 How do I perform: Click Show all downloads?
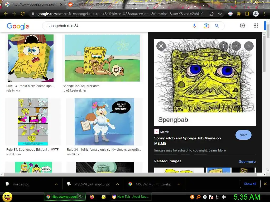click(250, 184)
